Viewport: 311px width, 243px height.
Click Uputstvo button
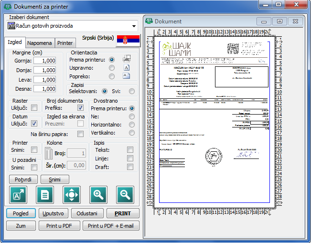click(x=53, y=213)
